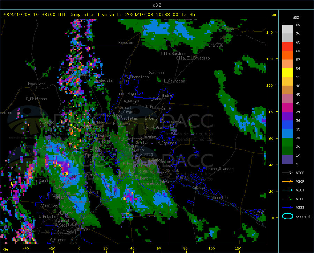Viewport: 314px width, 253px height.
Task: Click the 'Gltallary' map label
Action: [x=50, y=206]
